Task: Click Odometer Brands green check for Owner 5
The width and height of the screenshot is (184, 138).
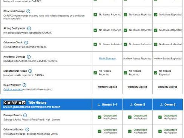Action: point(130,131)
